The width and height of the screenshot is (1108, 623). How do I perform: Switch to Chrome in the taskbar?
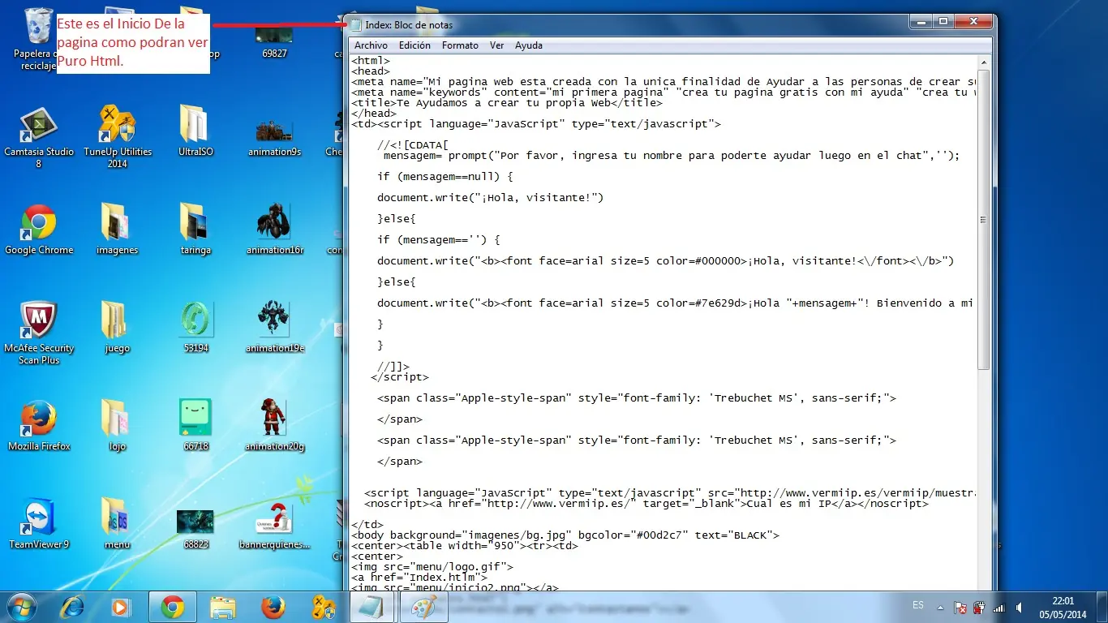coord(171,607)
